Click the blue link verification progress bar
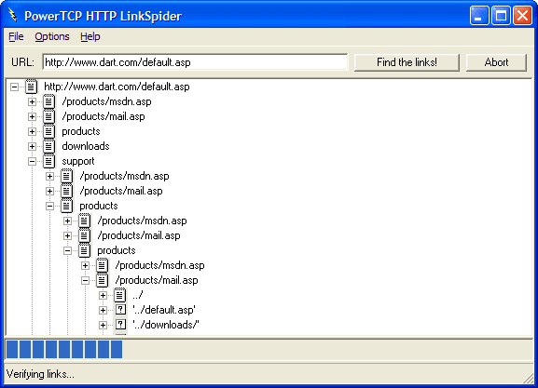The image size is (538, 388). (x=64, y=349)
